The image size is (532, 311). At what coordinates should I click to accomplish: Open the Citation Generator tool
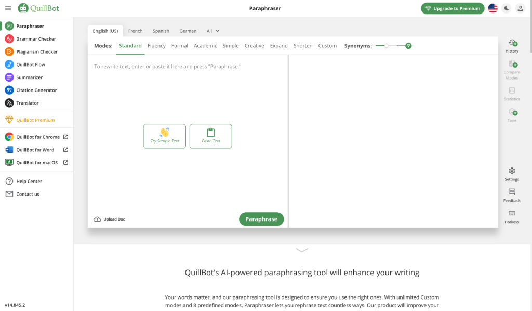pos(37,90)
